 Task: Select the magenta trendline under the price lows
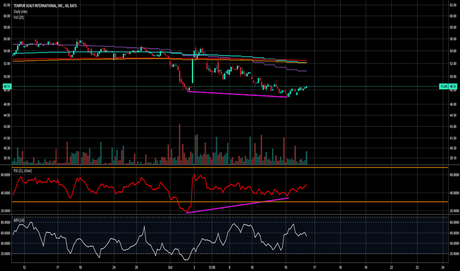(x=237, y=94)
